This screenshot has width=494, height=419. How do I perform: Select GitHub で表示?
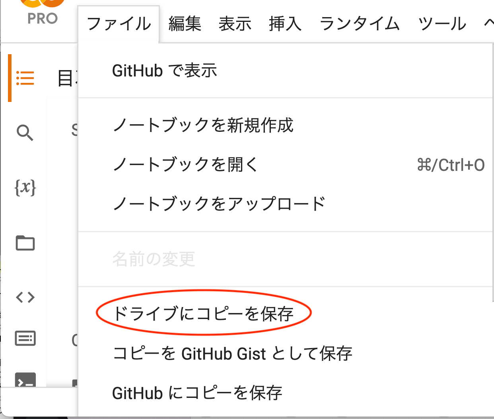click(286, 71)
